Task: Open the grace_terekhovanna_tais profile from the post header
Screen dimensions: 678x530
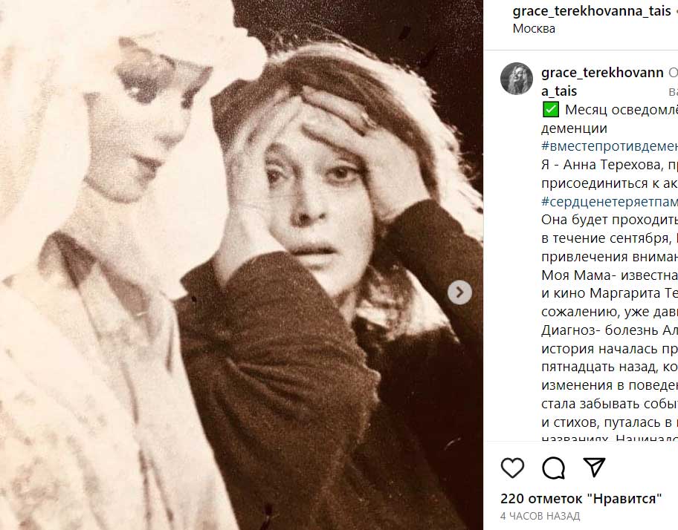Action: [592, 11]
